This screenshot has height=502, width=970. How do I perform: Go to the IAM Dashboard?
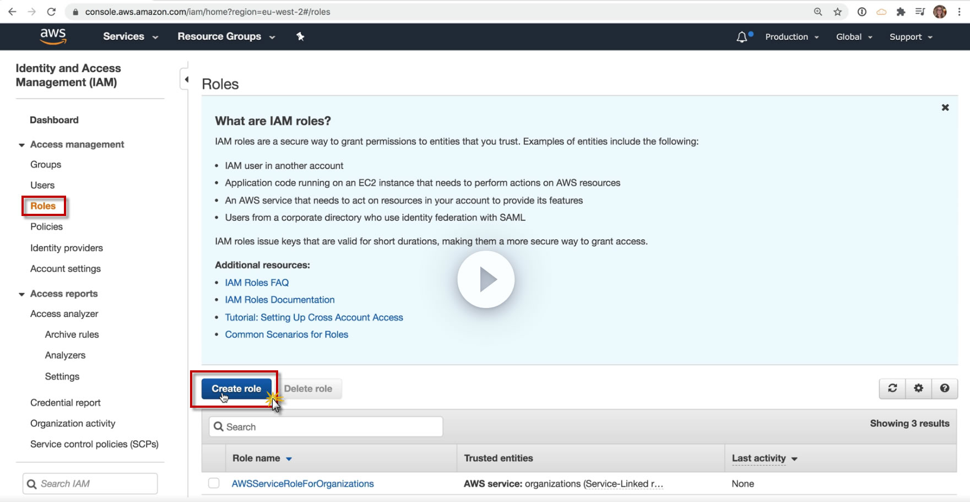(54, 120)
